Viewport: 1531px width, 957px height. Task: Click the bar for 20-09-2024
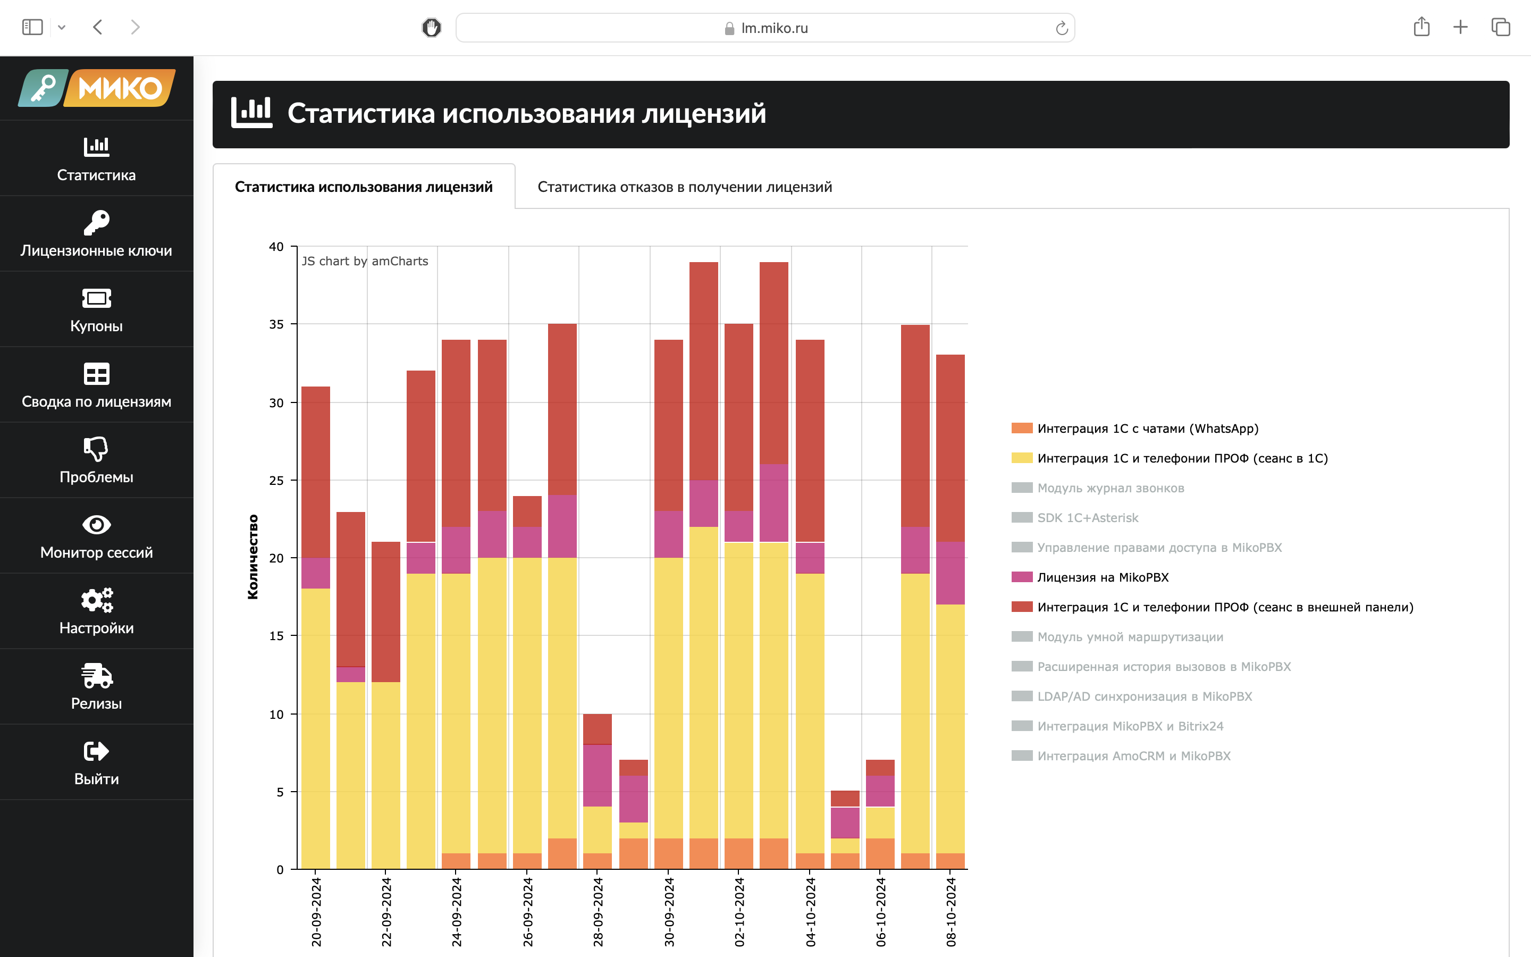316,627
